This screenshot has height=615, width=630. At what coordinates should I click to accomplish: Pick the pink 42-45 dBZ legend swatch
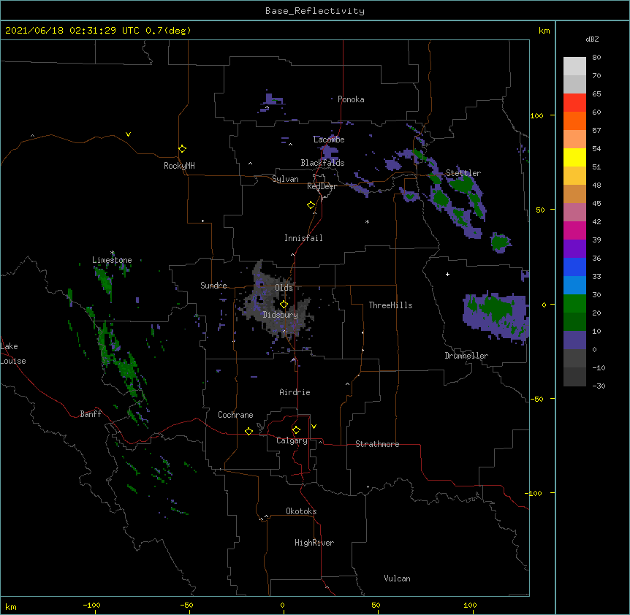tap(574, 213)
